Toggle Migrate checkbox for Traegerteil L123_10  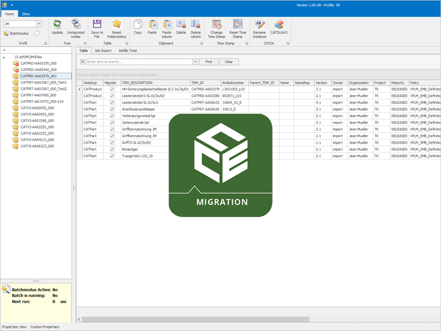(x=112, y=156)
